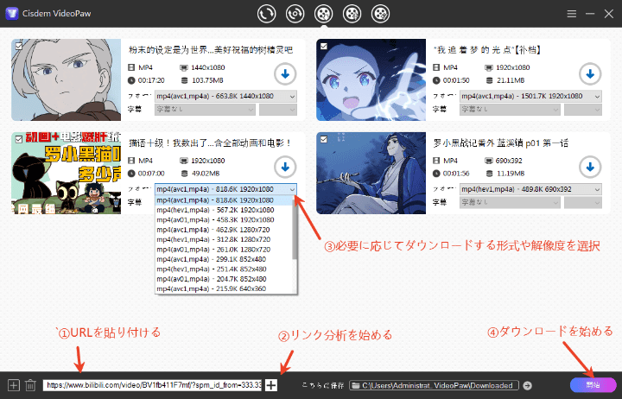The height and width of the screenshot is (399, 622).
Task: Download the 49.02MB video
Action: (285, 165)
